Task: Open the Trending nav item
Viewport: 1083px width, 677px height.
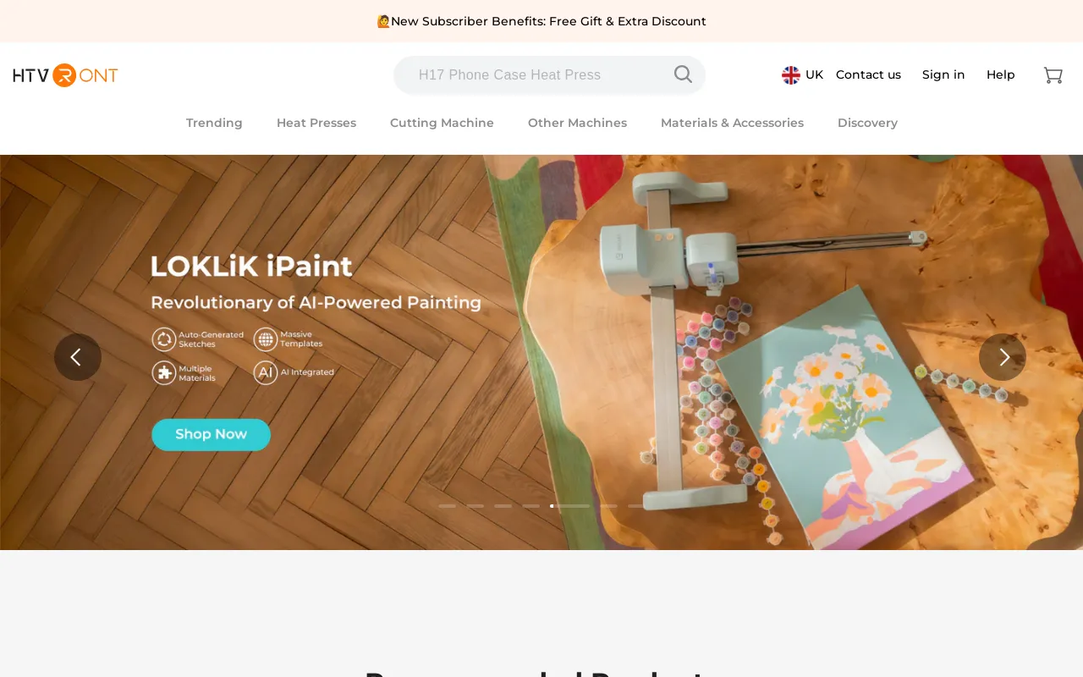Action: (214, 123)
